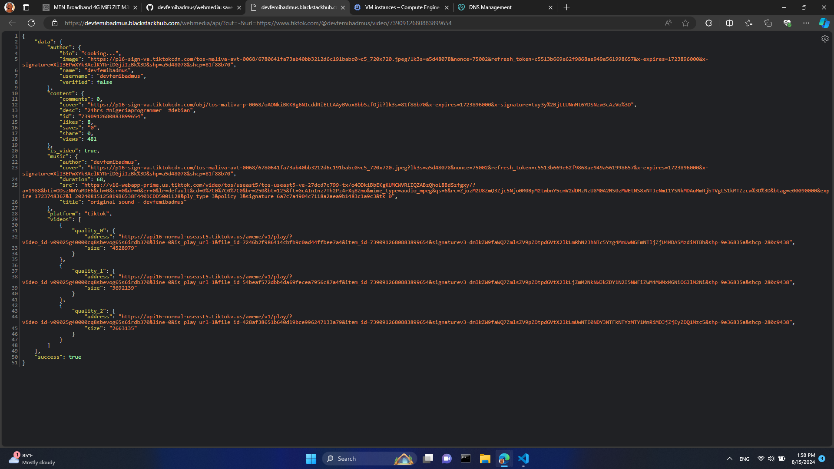Open the JSON viewer settings gear
The height and width of the screenshot is (469, 834).
coord(825,39)
